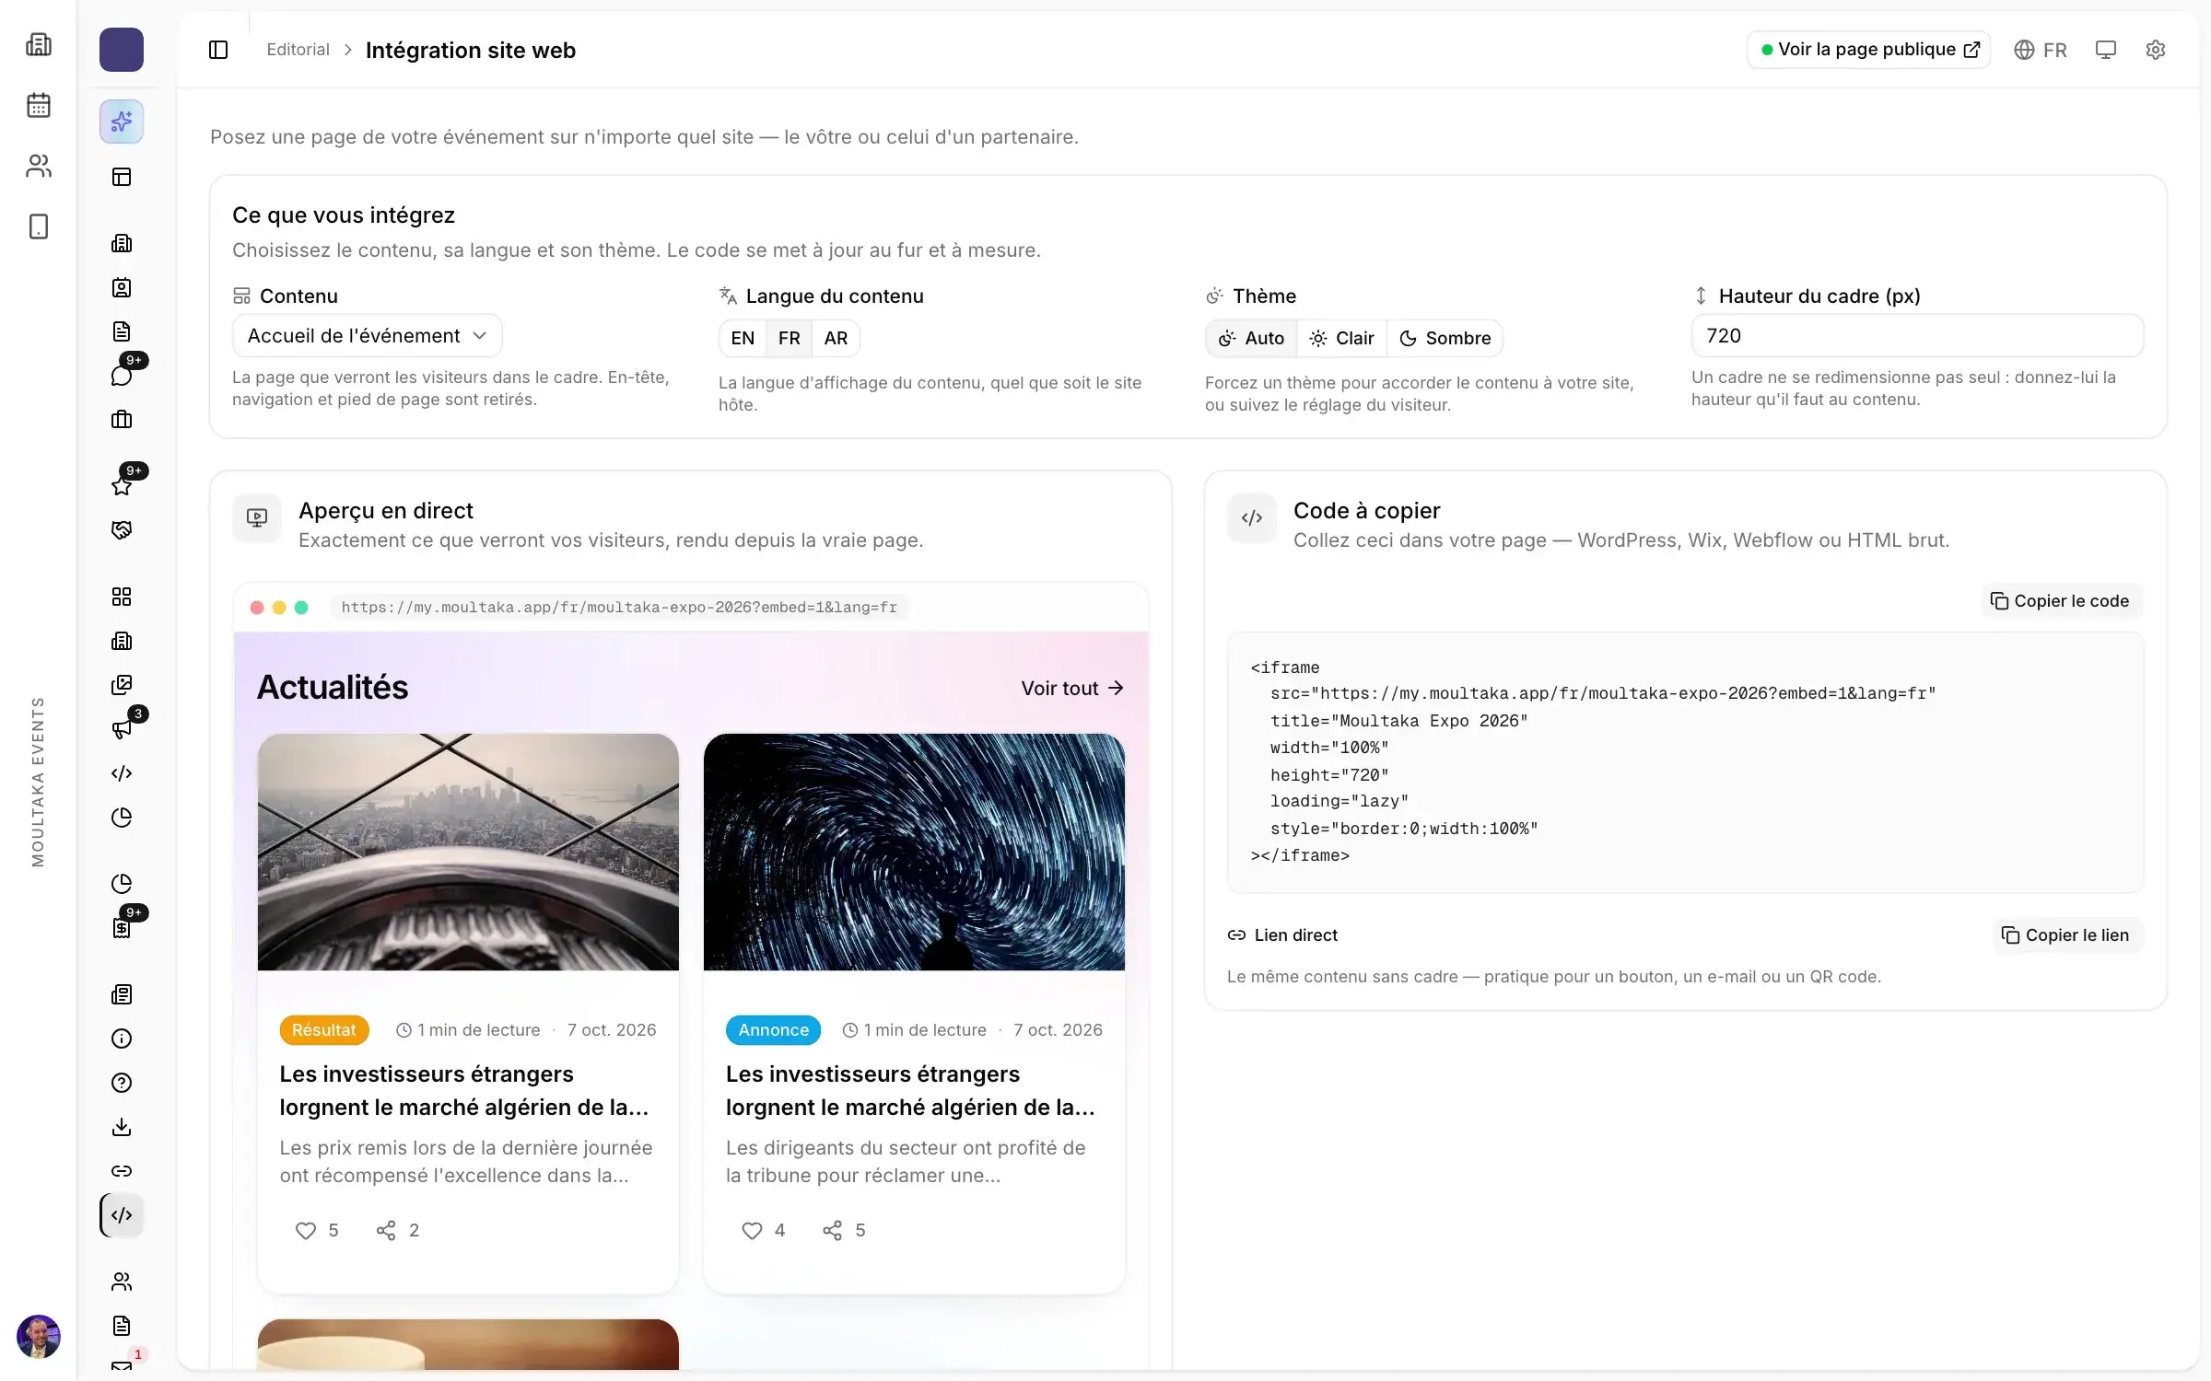
Task: Click Voir tout link in Actualités
Action: click(x=1072, y=689)
